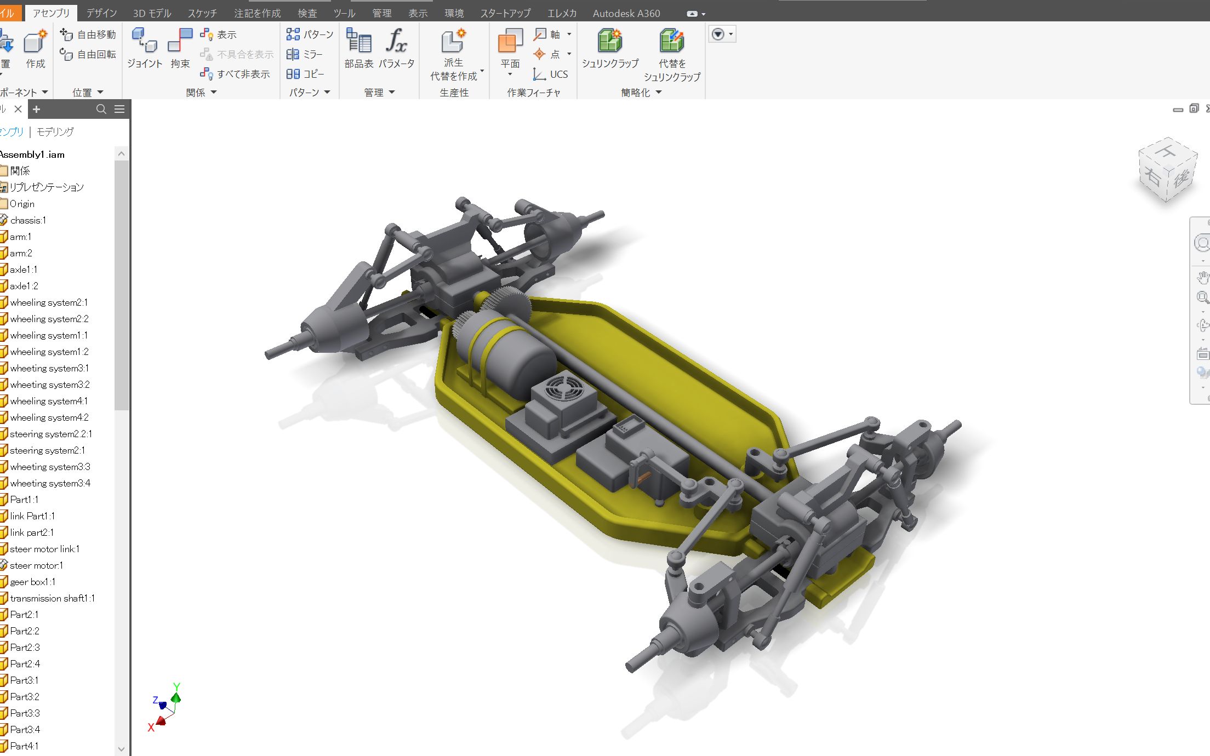The height and width of the screenshot is (756, 1210).
Task: Expand the 関係 panel dropdown arrow
Action: (x=214, y=93)
